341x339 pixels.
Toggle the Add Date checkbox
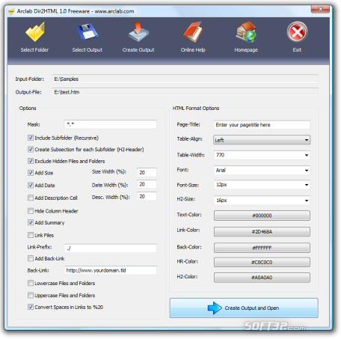click(31, 185)
